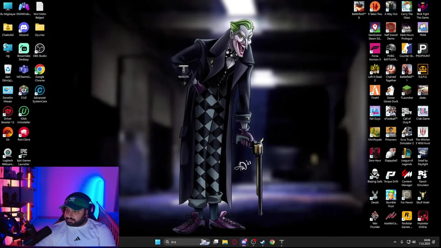Open the Geri Dönüşüm recycle bin
The image size is (441, 248).
click(8, 73)
